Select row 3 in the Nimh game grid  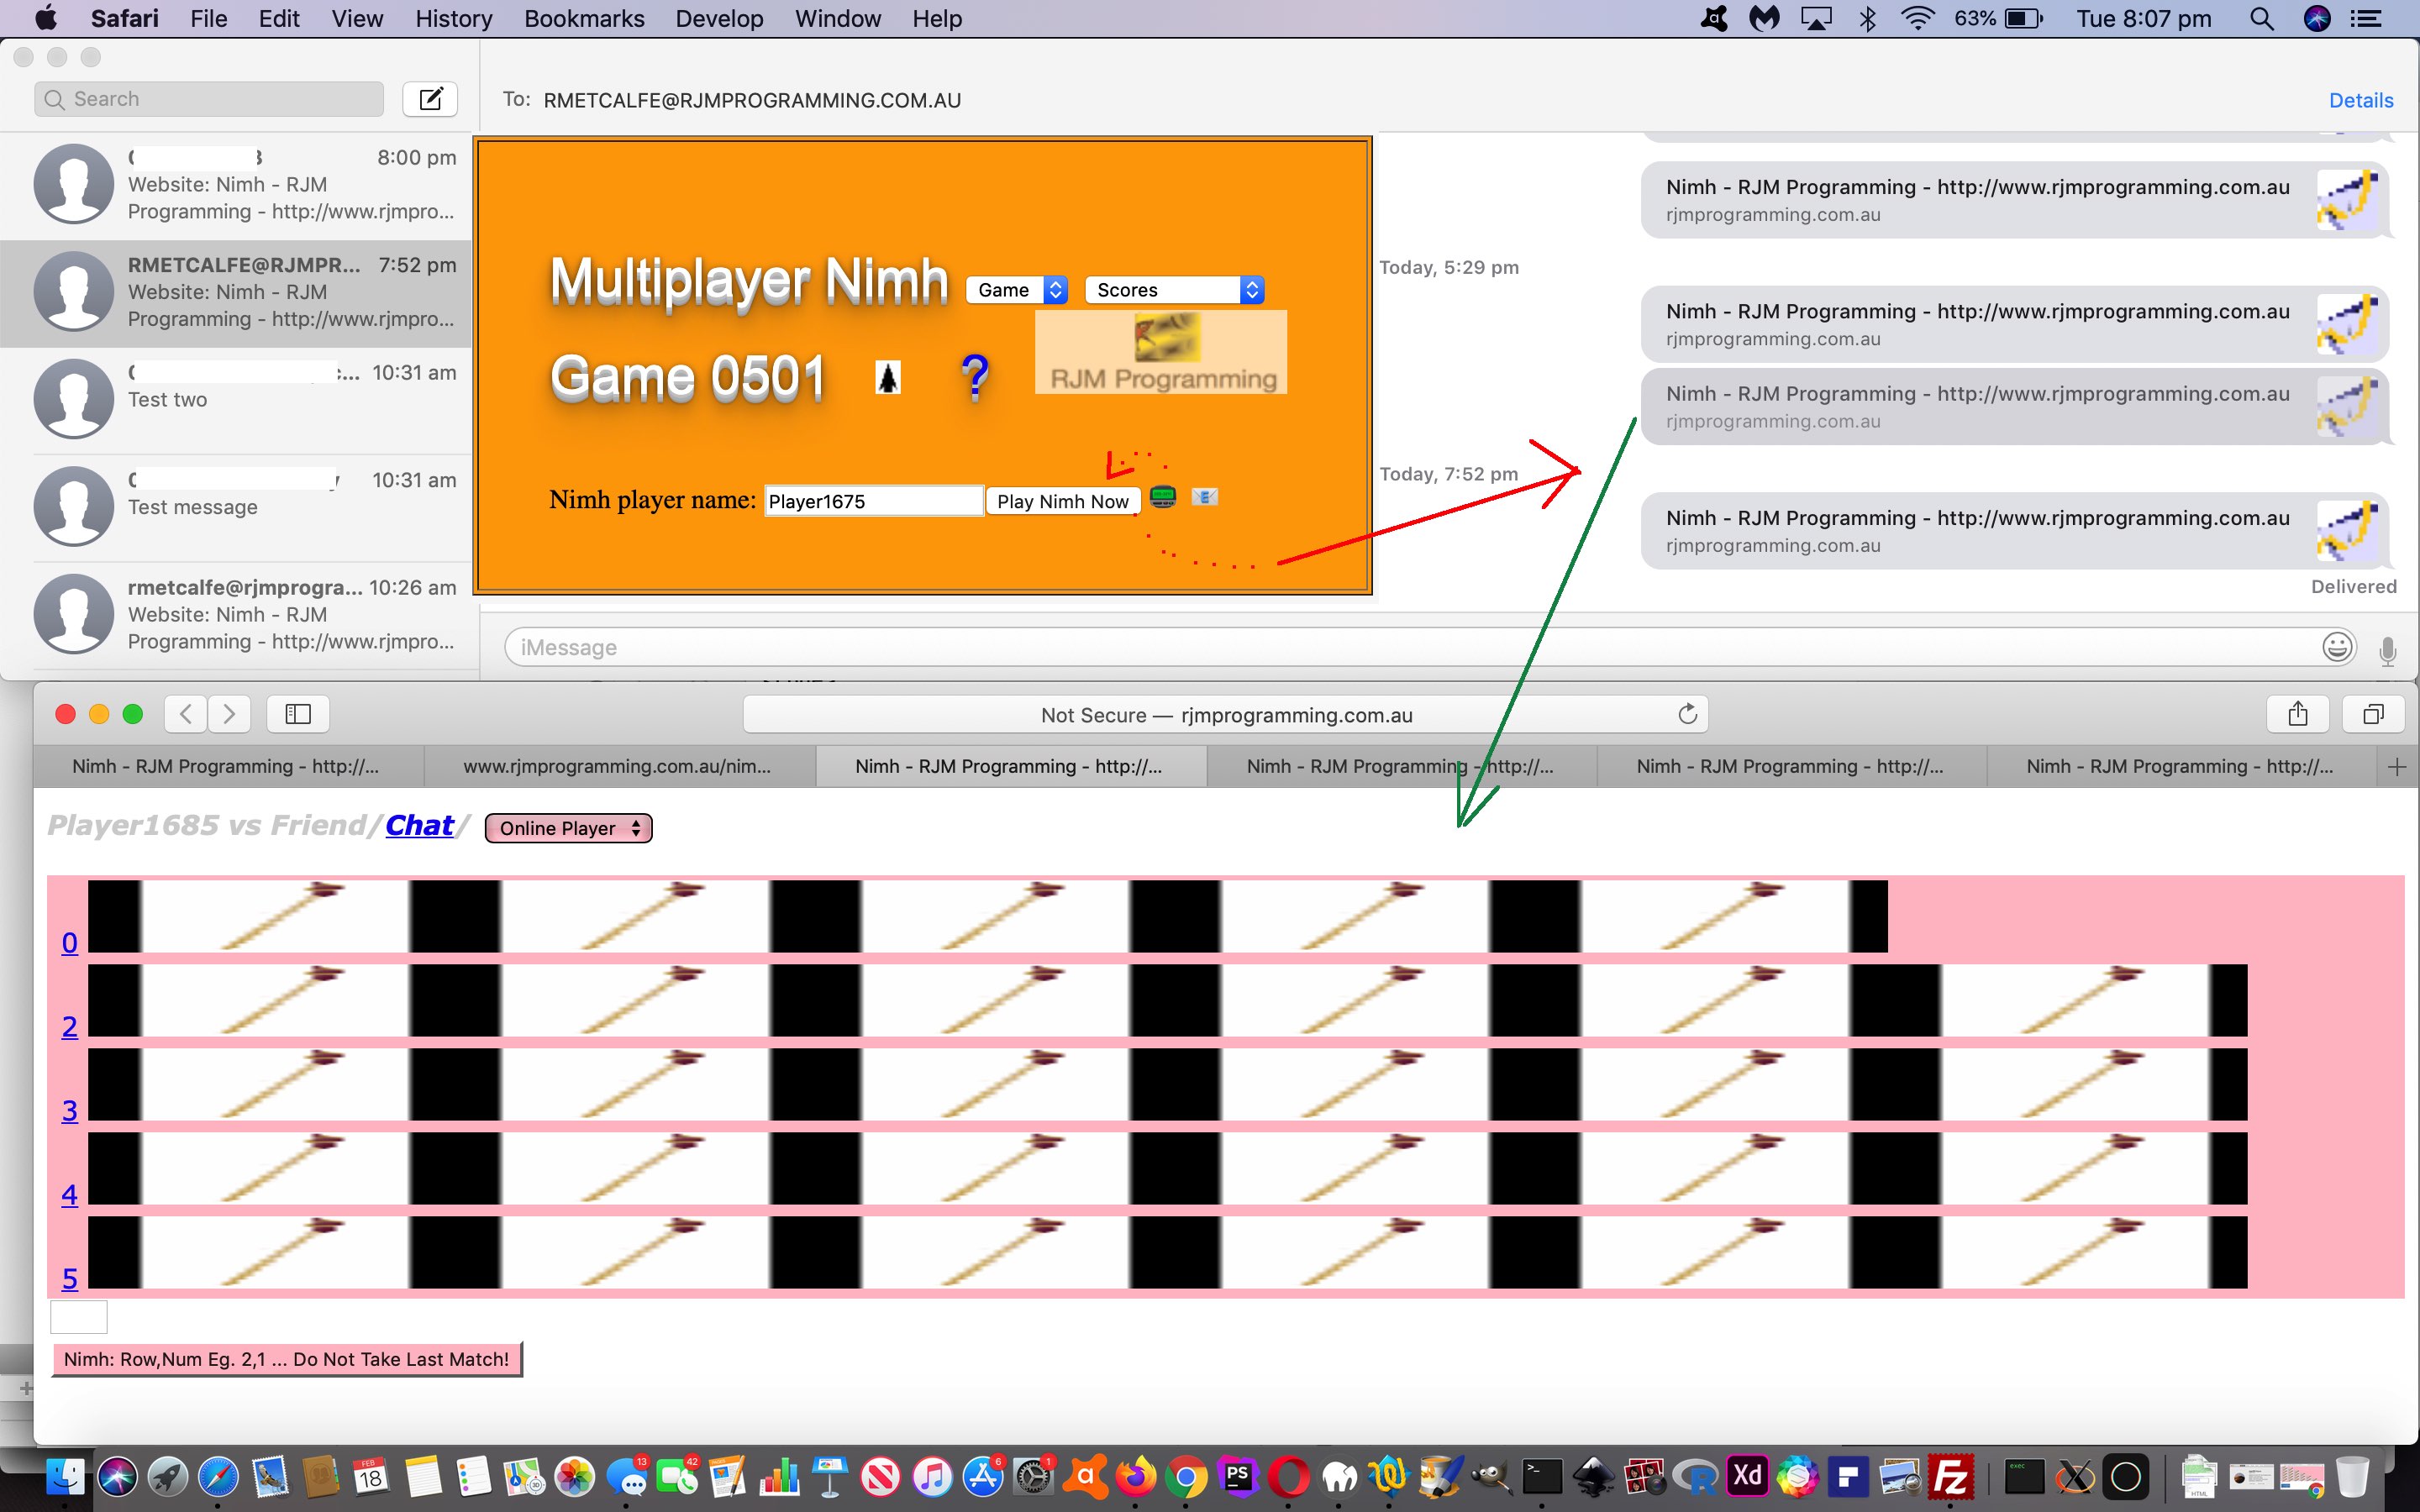pos(70,1110)
